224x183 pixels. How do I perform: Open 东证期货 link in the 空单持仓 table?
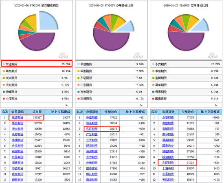168,163
